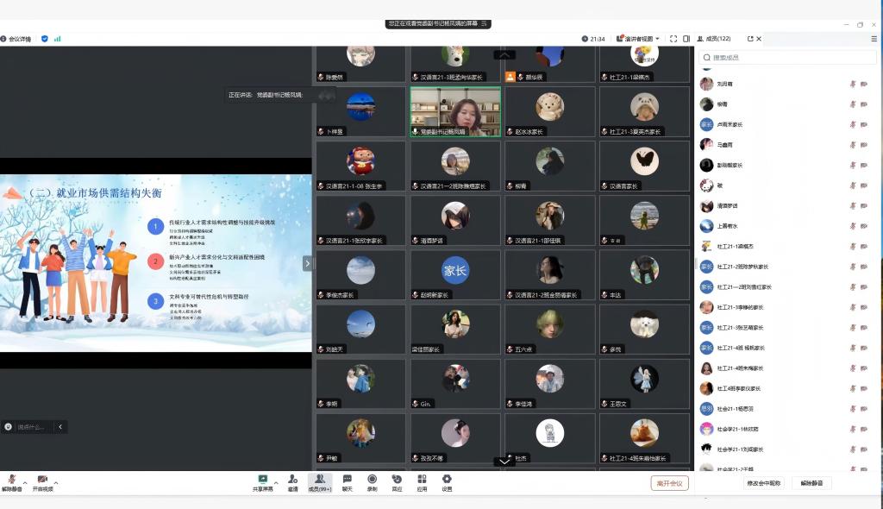Expand audio options arrow beside 解除静音
The width and height of the screenshot is (883, 509).
pos(24,481)
